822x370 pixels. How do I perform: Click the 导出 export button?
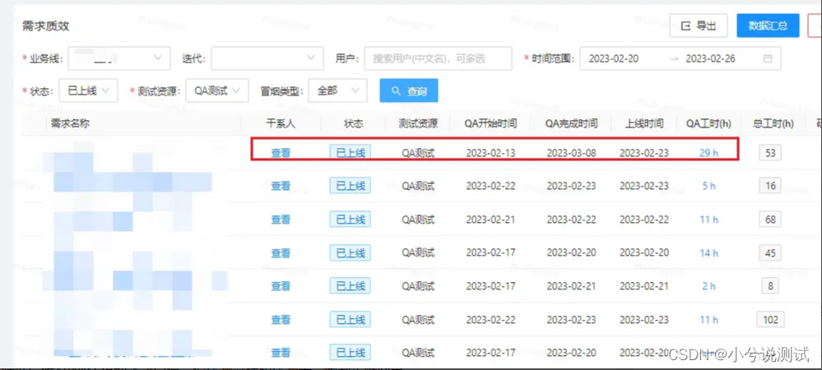(699, 25)
